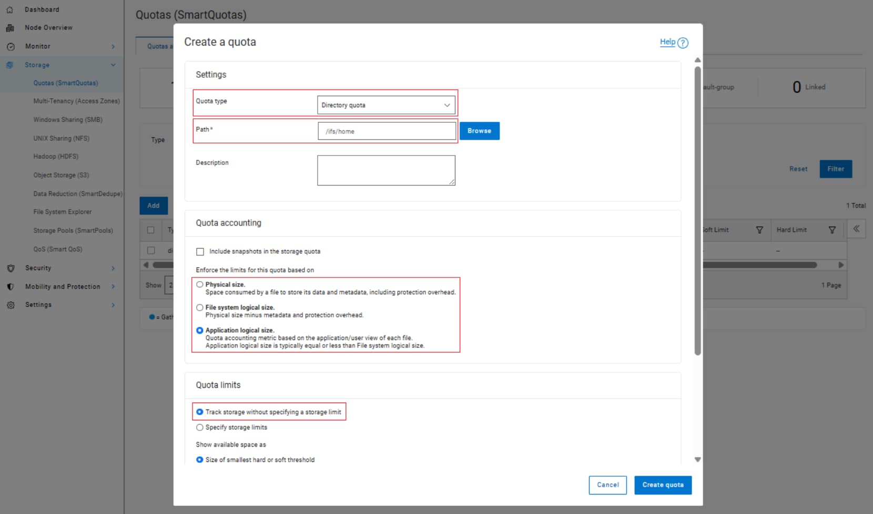Viewport: 873px width, 514px height.
Task: Collapse the table side panel with double chevron
Action: [x=856, y=229]
